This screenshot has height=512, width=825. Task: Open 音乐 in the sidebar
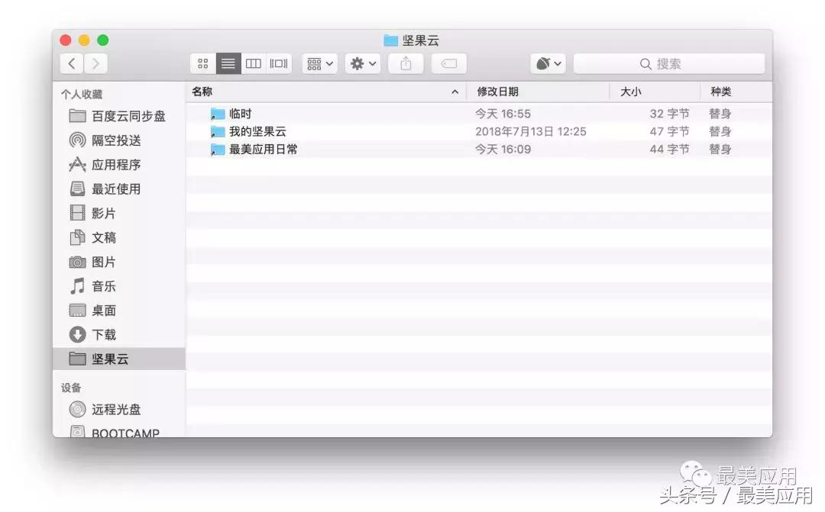(119, 286)
